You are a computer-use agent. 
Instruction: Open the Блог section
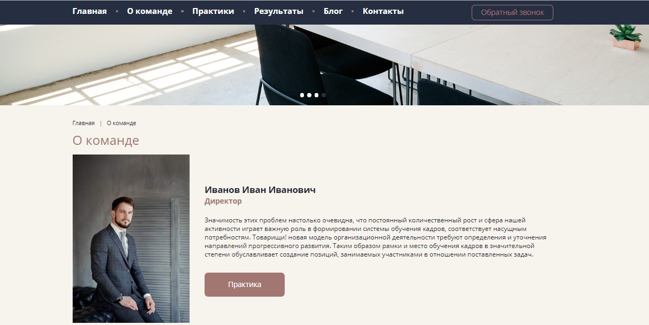point(333,11)
